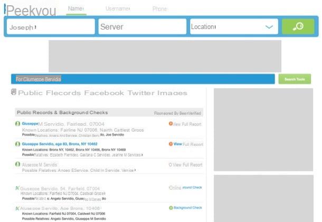Click green plus icon beside last Background Check
This screenshot has height=222, width=322.
point(171,208)
